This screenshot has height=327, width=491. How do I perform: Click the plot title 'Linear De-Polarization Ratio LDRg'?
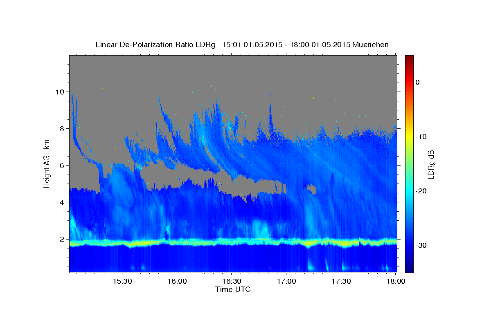coord(155,45)
